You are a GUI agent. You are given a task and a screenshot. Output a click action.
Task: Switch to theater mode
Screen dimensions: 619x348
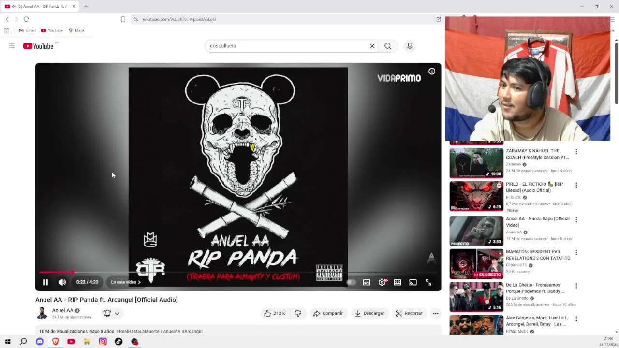coord(398,282)
